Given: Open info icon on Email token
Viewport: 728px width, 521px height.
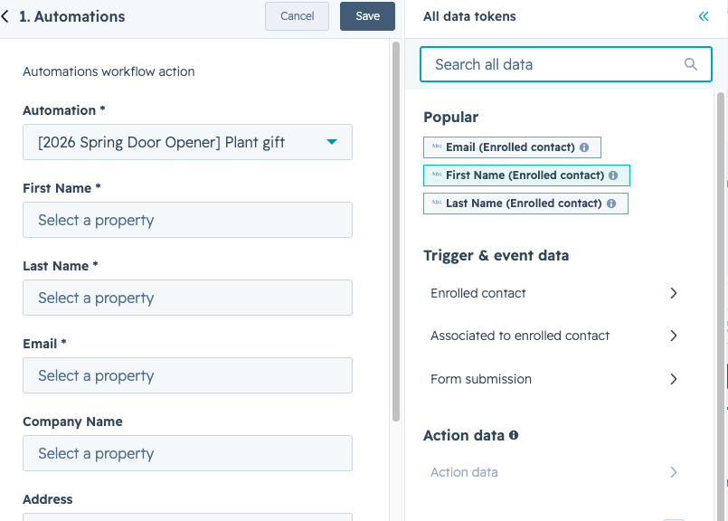Looking at the screenshot, I should point(584,147).
